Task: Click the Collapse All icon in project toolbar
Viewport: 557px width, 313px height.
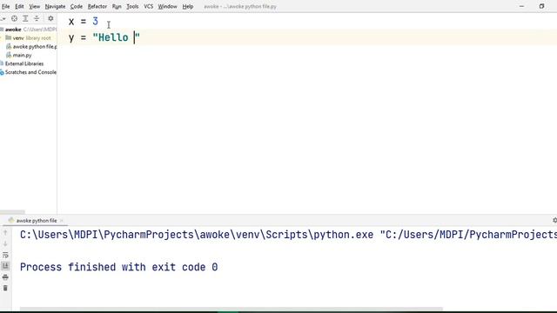Action: point(37,18)
